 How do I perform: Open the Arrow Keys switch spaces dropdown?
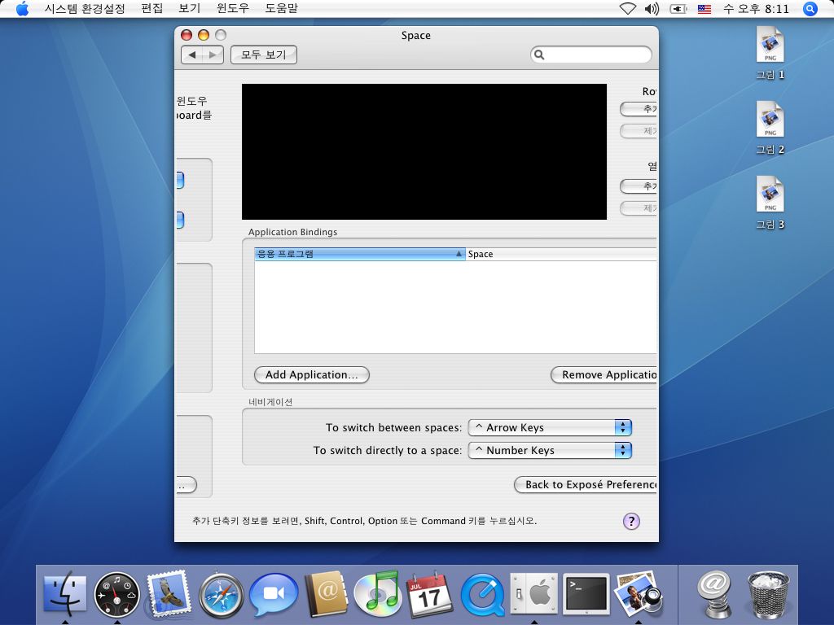tap(550, 427)
